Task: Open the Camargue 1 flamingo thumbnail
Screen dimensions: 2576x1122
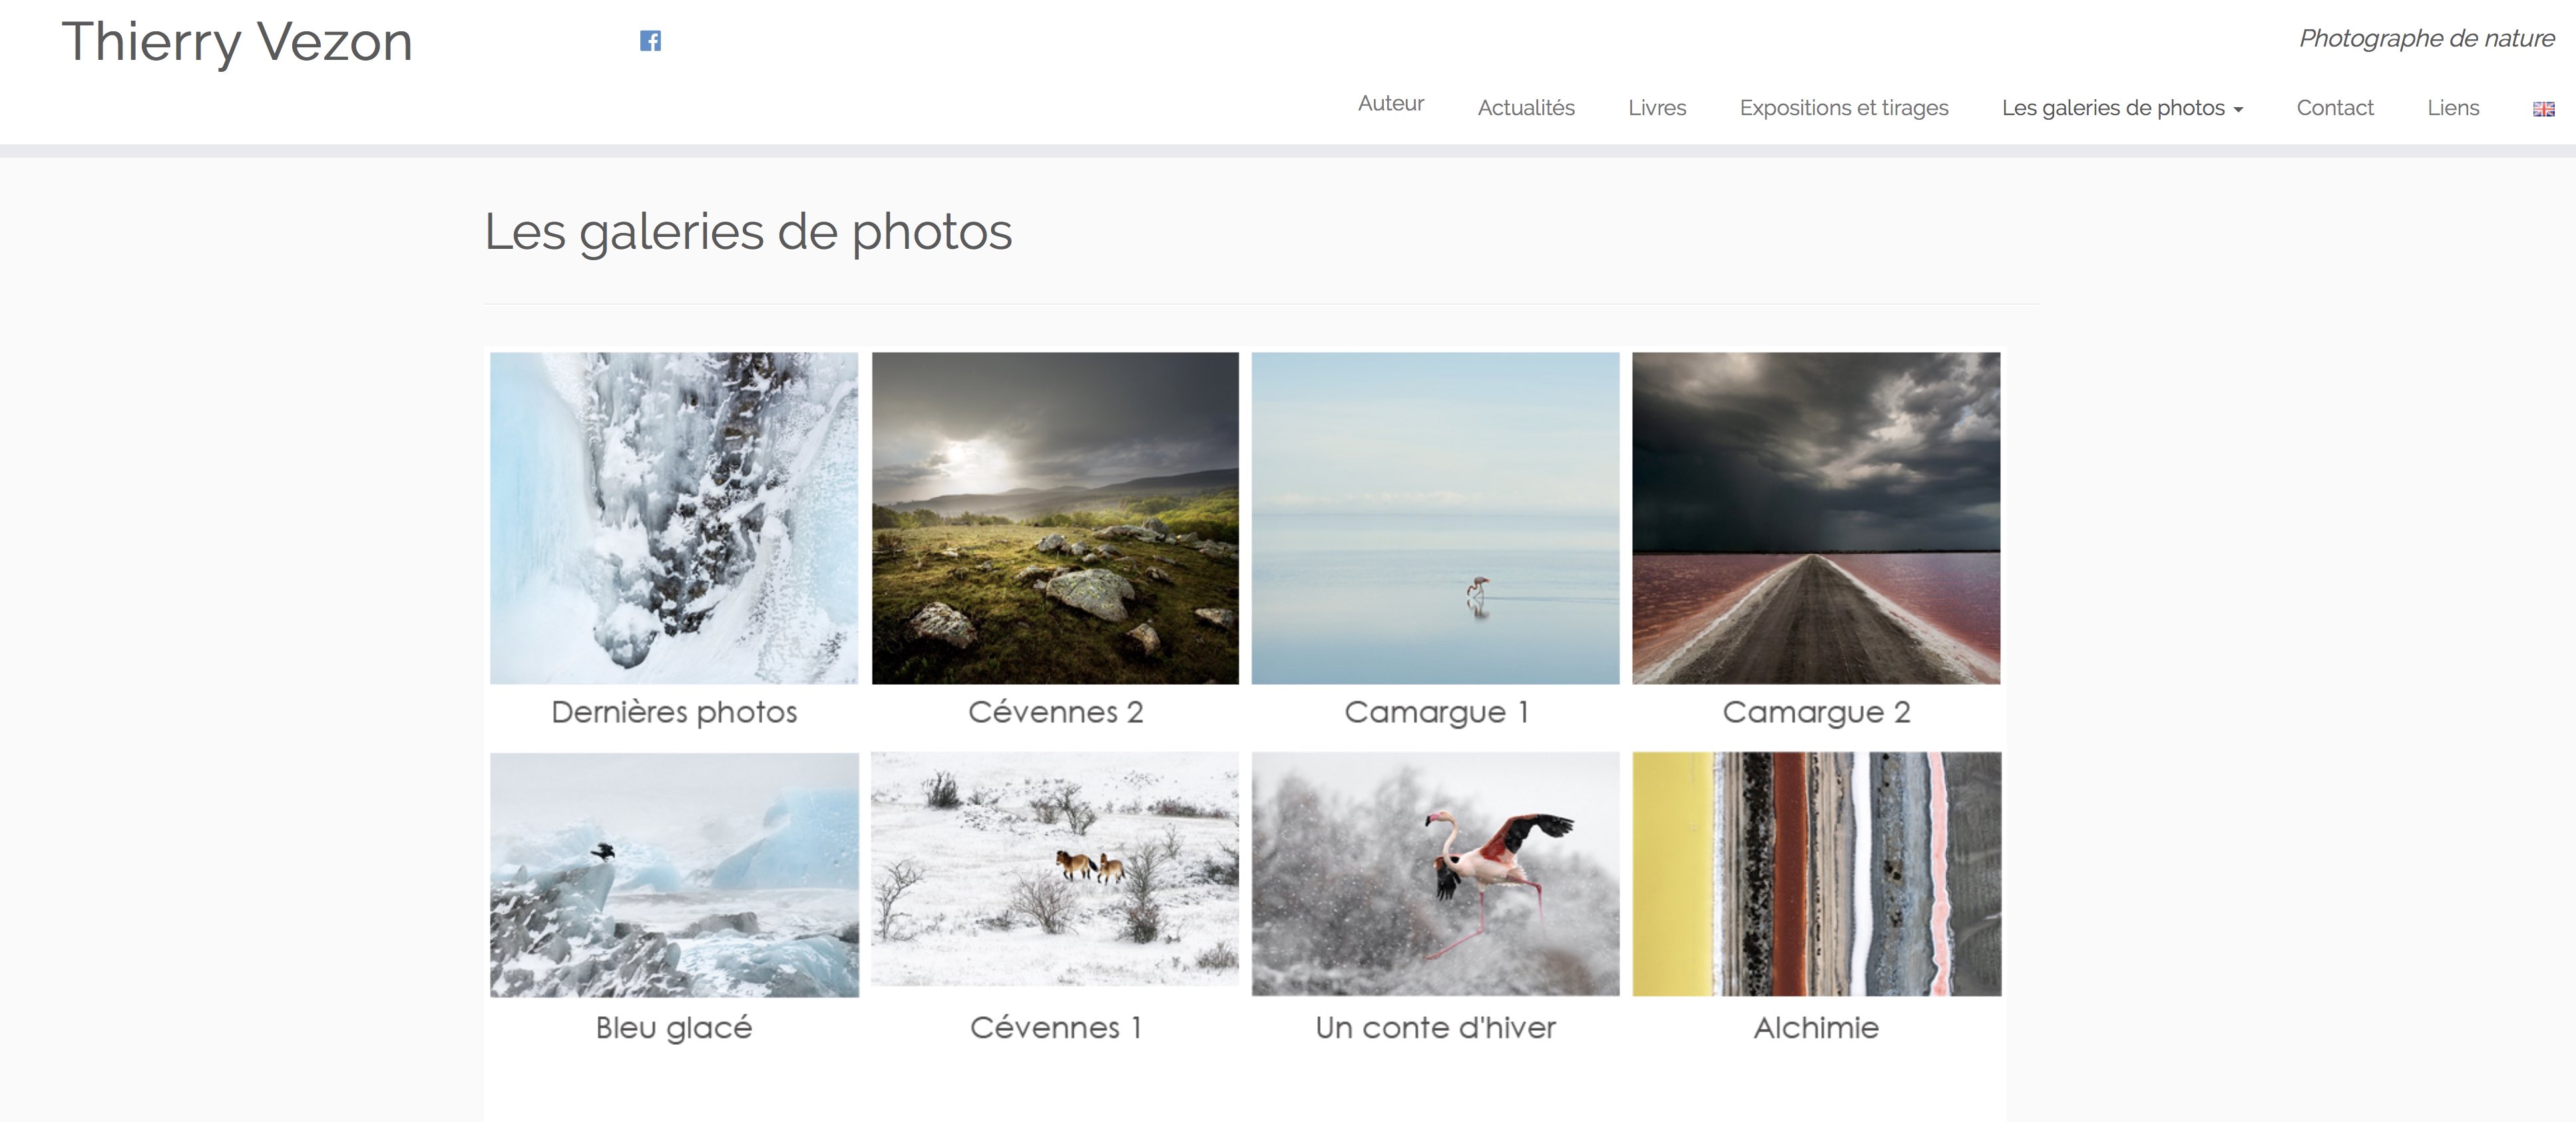Action: tap(1435, 518)
